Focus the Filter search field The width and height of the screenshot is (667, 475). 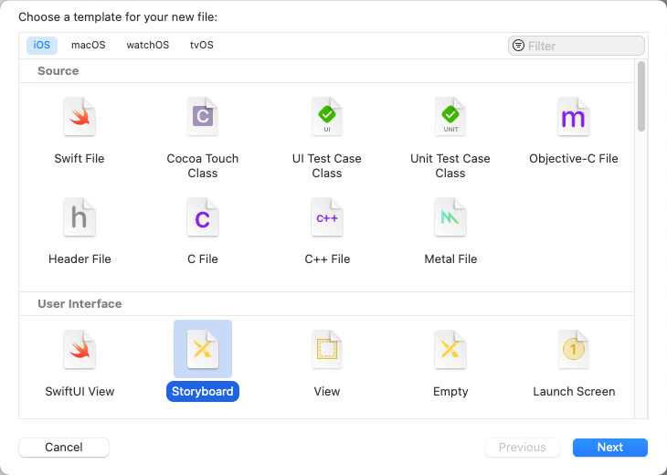pyautogui.click(x=584, y=46)
